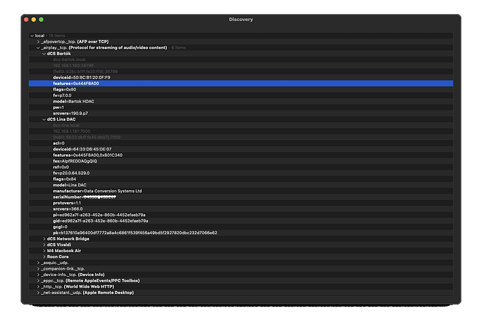Screen dimensions: 482x331
Task: Select the dcs-bartok.local. hostname row
Action: (x=241, y=59)
